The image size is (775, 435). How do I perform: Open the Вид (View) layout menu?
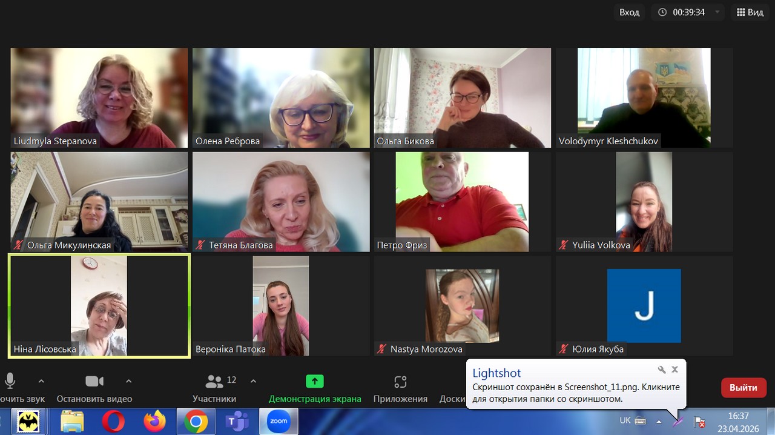750,12
